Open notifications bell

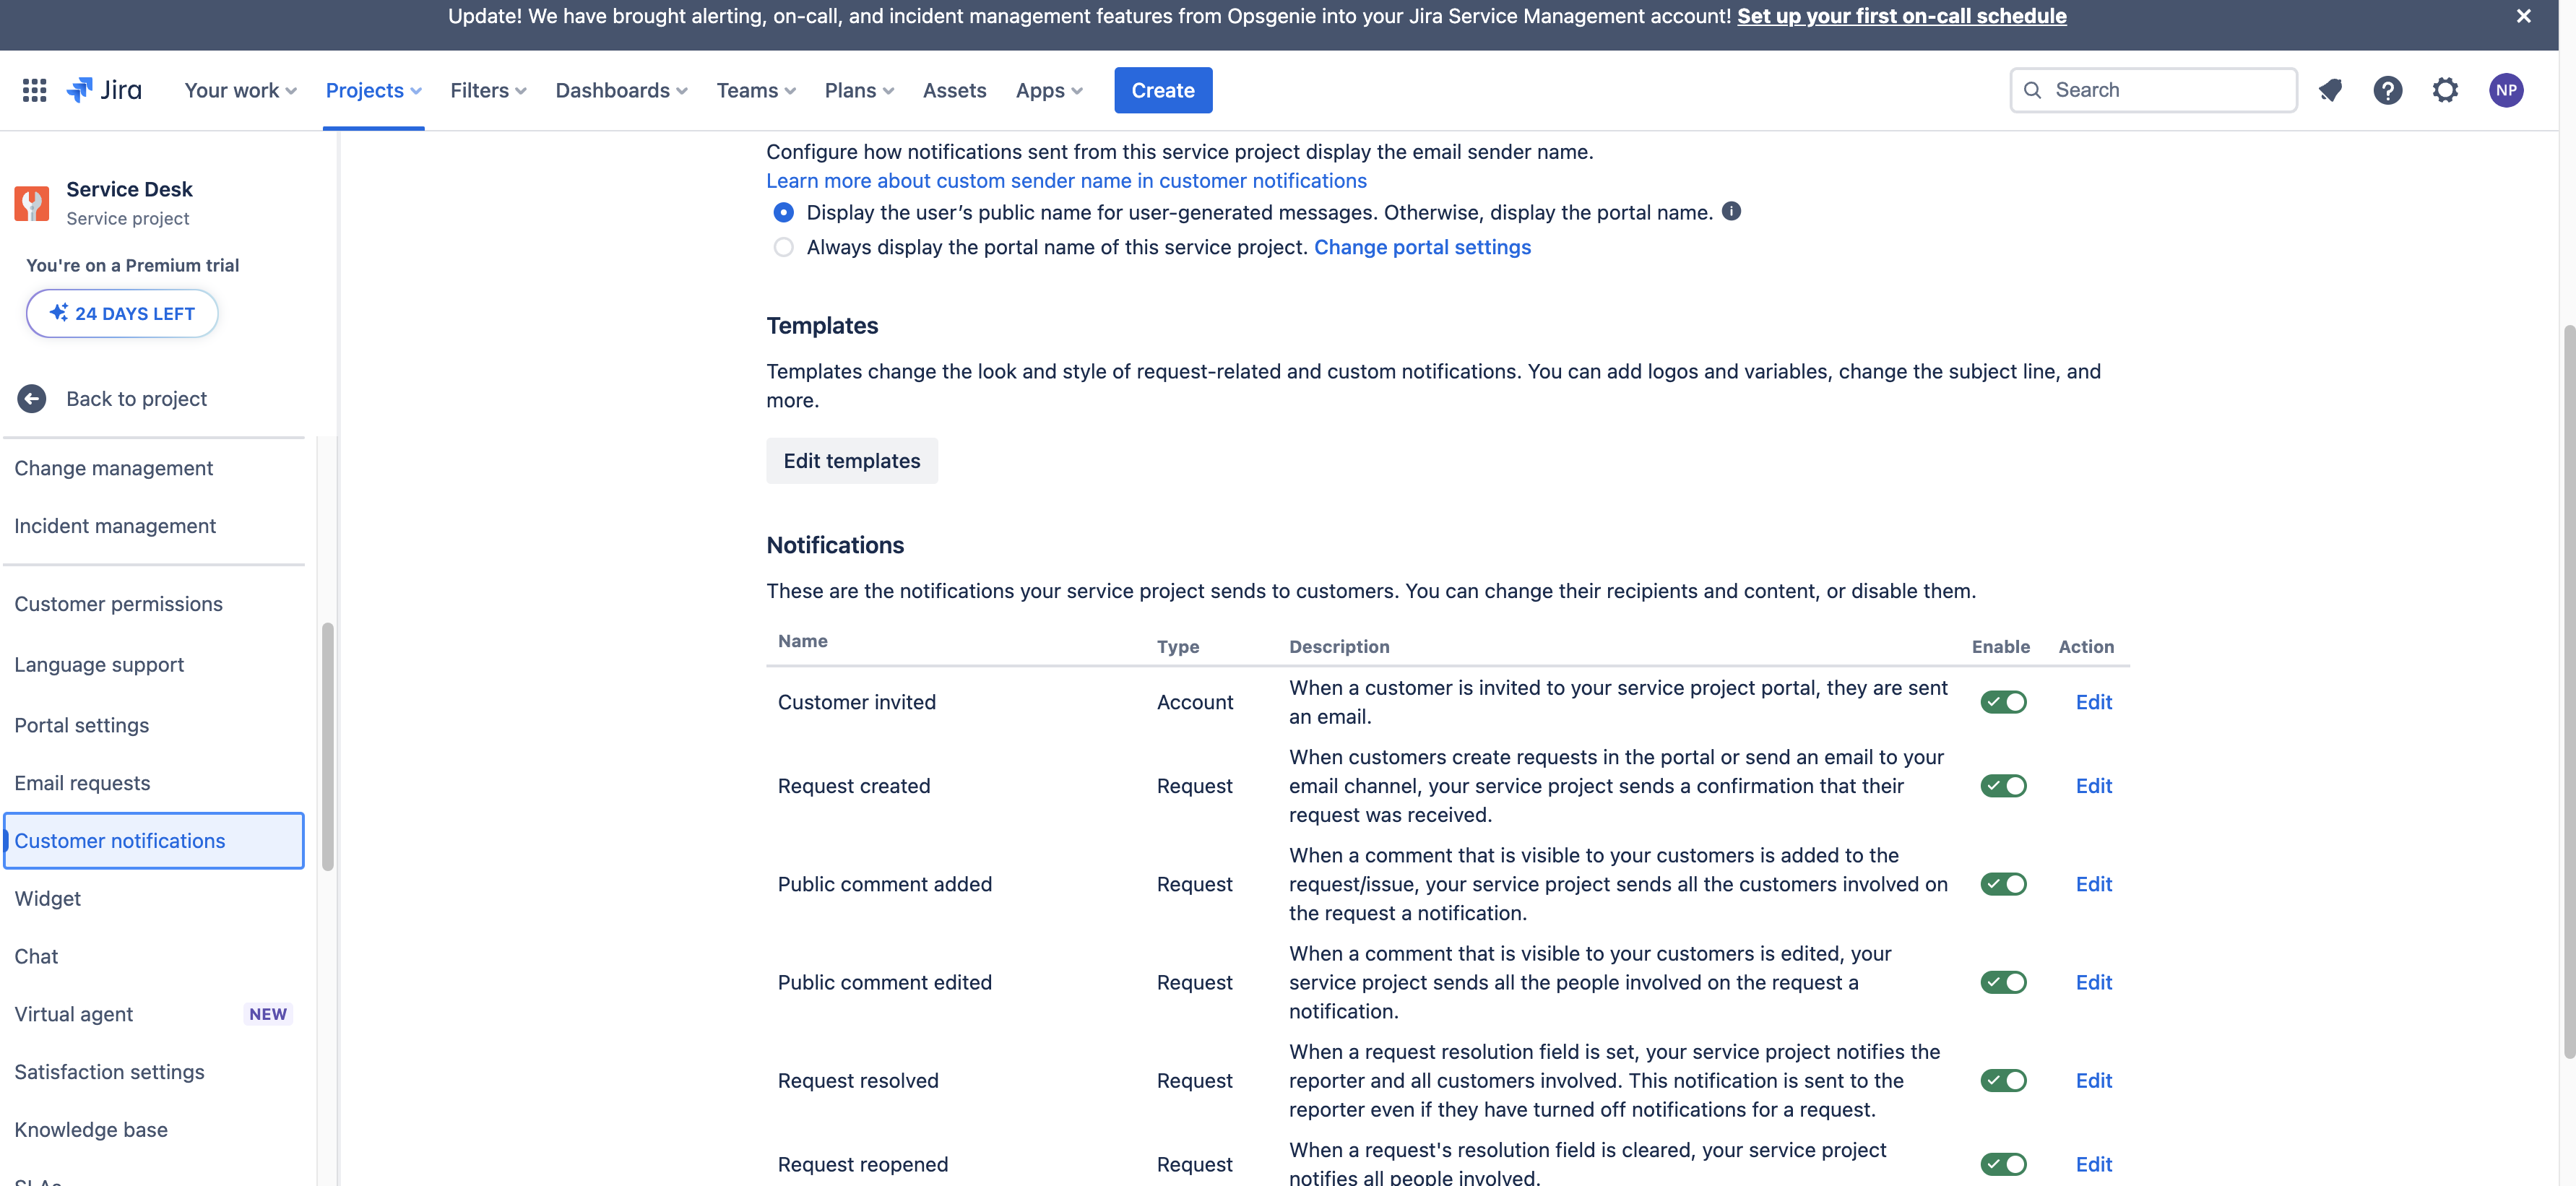coord(2330,90)
